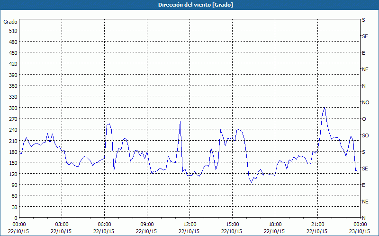Select the 'SO' compass label on right axis

click(x=365, y=135)
